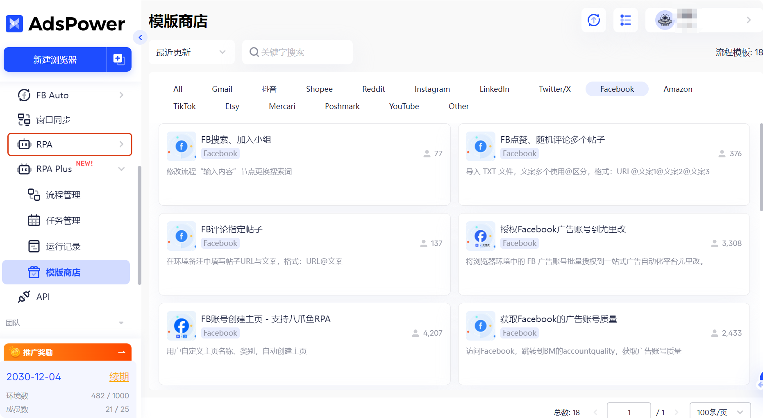Select the 窗口同步 sidebar icon
763x418 pixels.
coord(25,120)
